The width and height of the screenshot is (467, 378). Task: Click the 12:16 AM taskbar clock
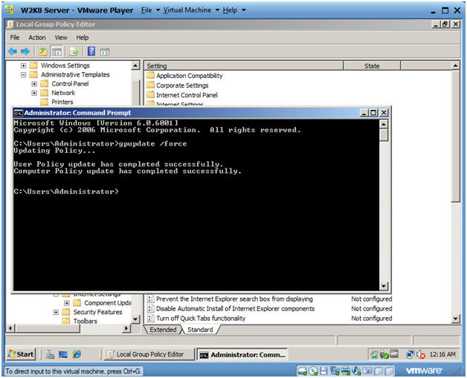coord(442,354)
